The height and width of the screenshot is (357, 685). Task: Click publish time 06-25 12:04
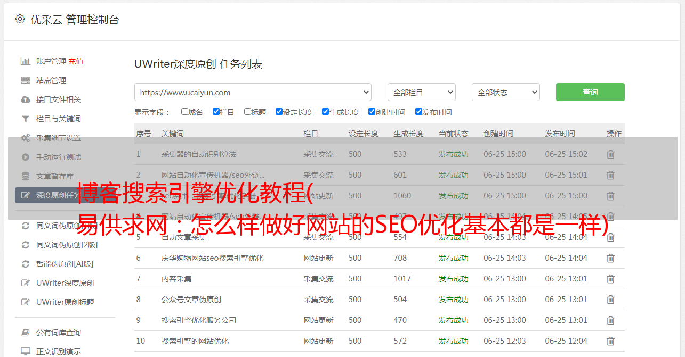[x=566, y=341]
